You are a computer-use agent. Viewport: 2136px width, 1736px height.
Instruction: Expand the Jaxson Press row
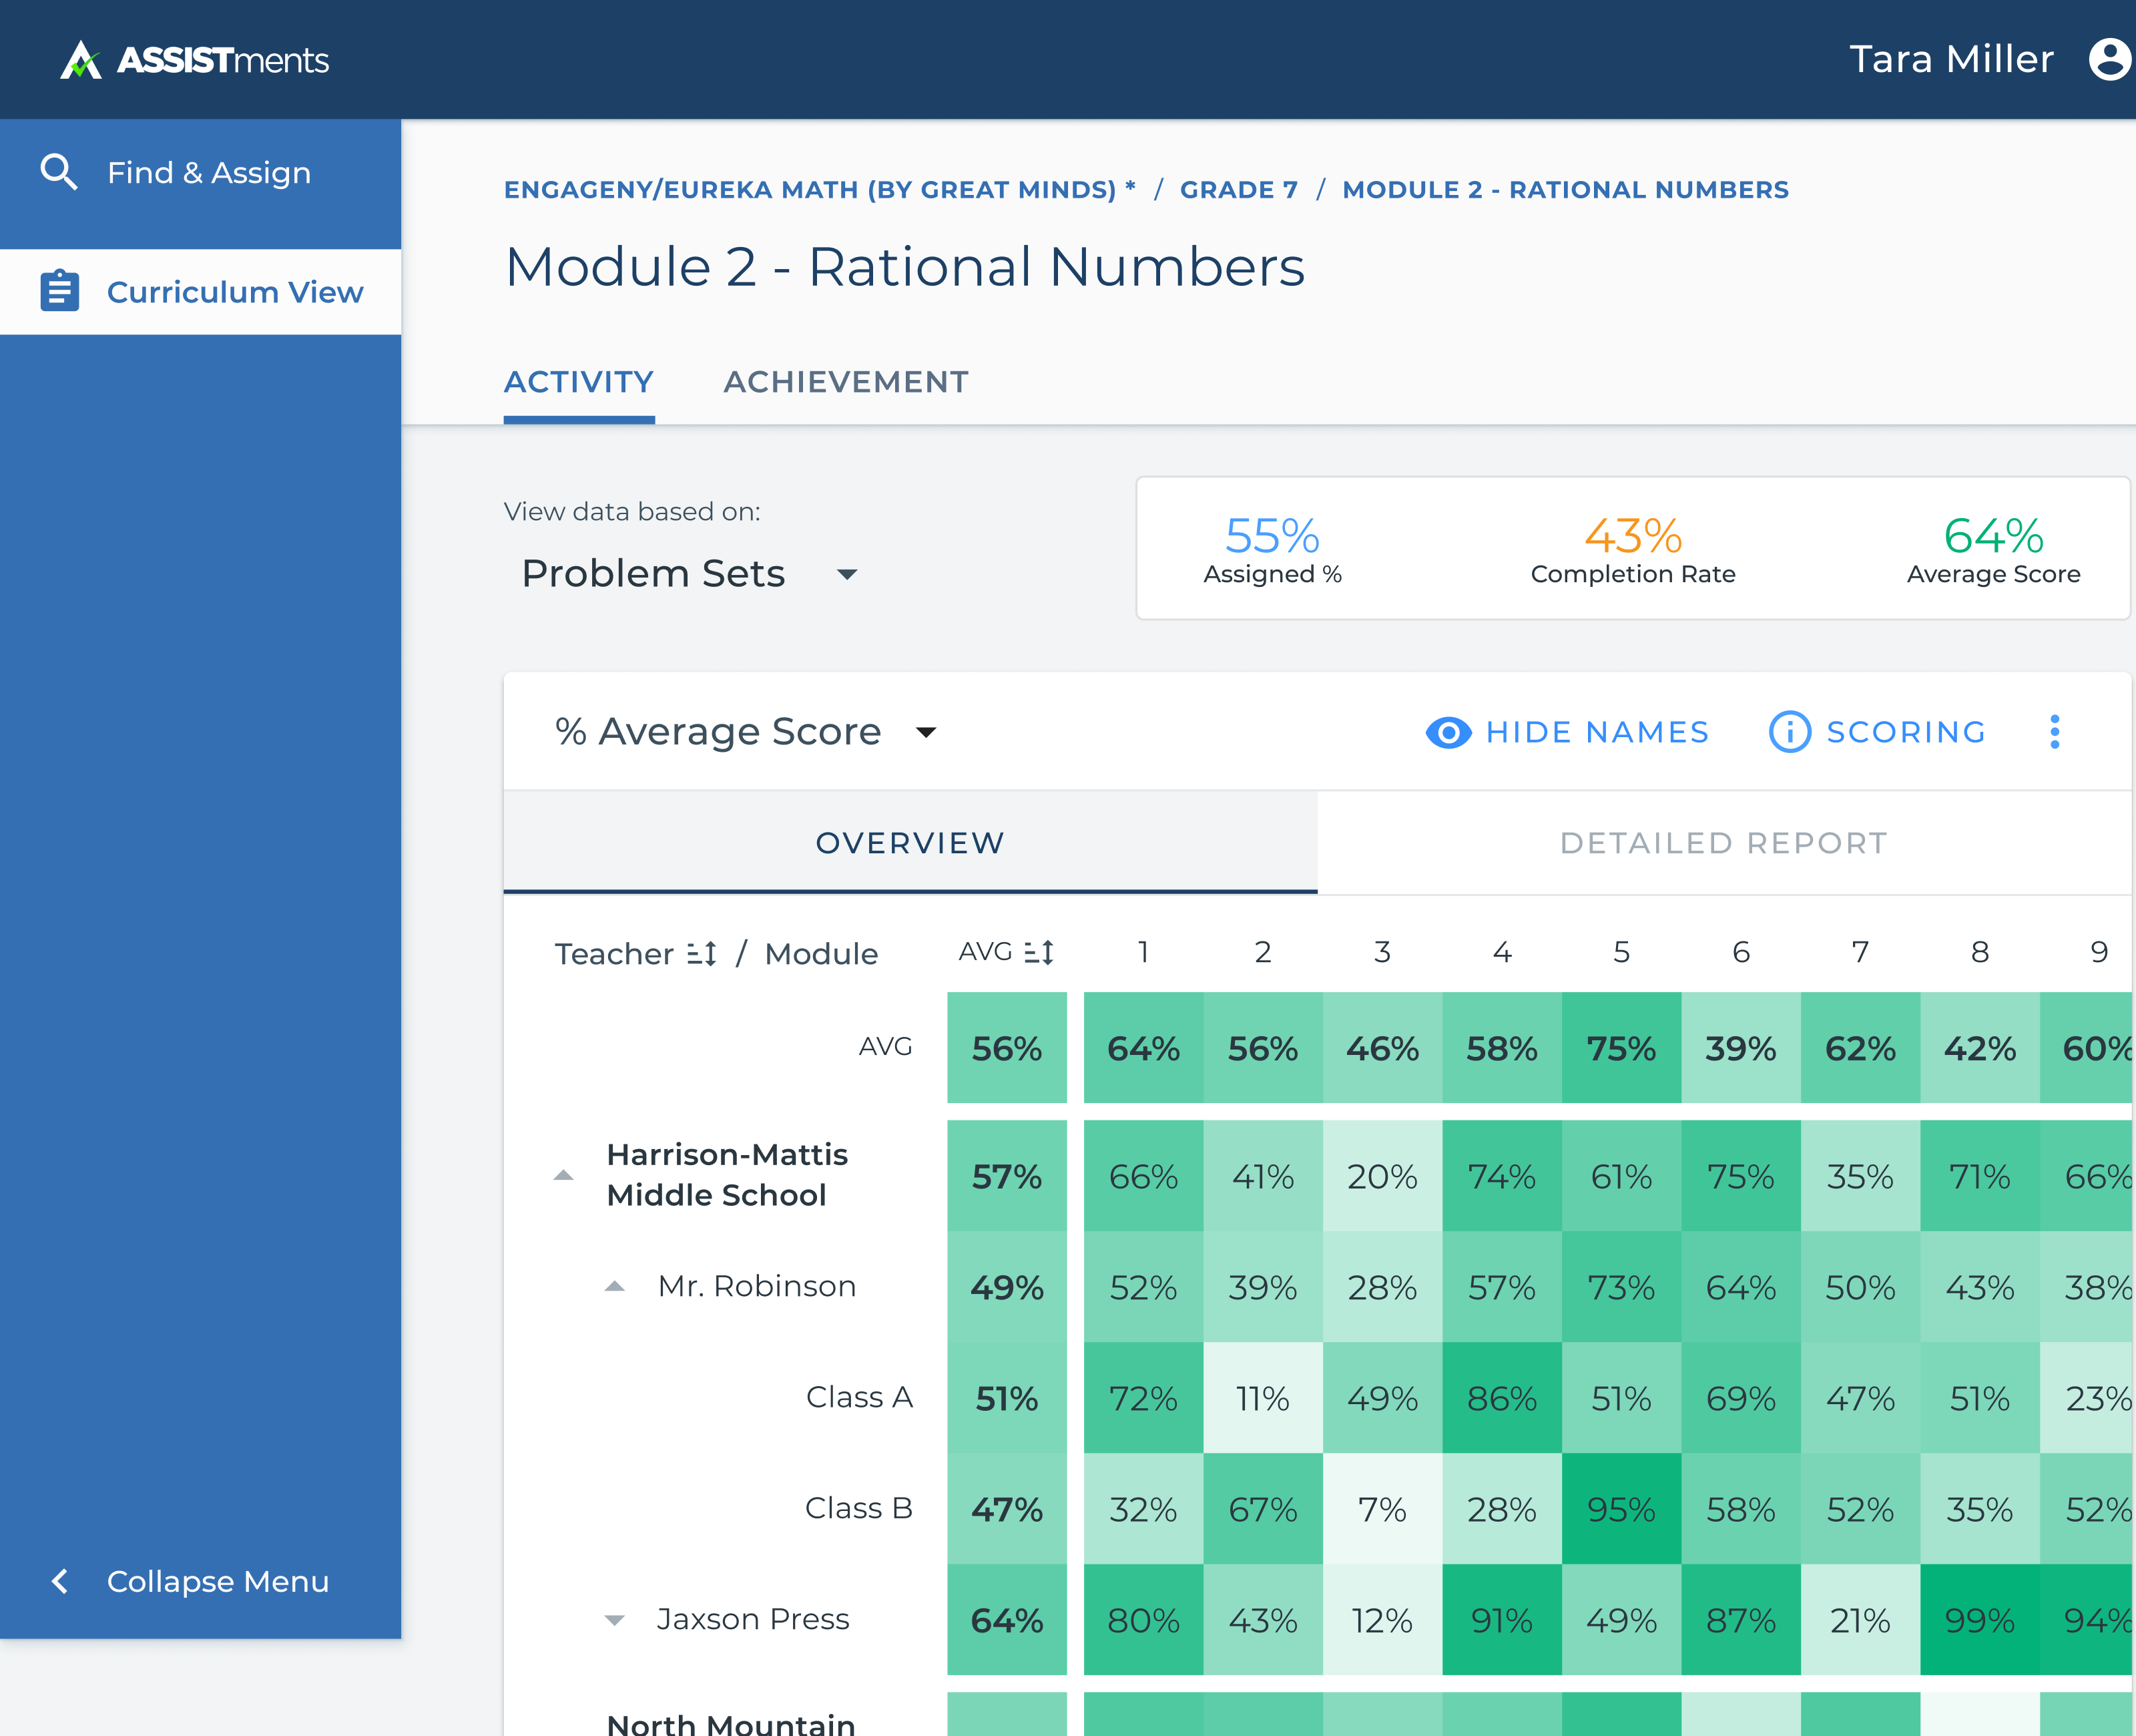615,1620
